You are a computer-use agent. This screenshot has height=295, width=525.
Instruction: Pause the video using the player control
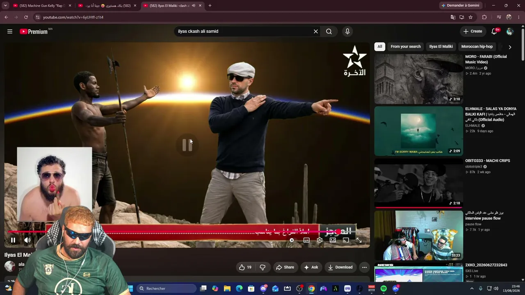pyautogui.click(x=13, y=241)
